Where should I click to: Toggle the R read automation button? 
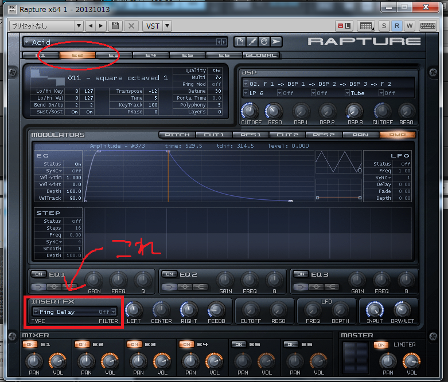pos(397,26)
